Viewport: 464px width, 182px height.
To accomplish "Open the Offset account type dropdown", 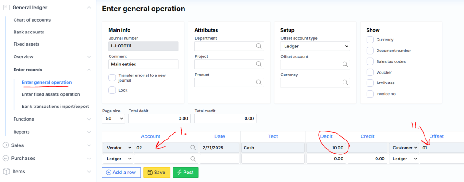I will 315,46.
